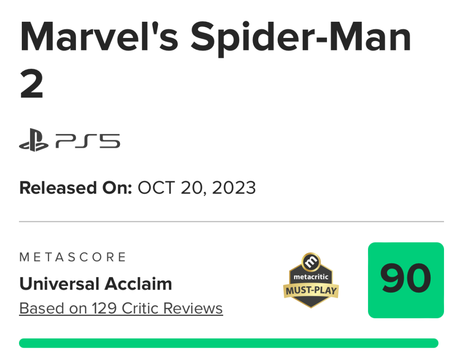This screenshot has height=357, width=463.
Task: Click the METASCORE section label
Action: point(73,257)
